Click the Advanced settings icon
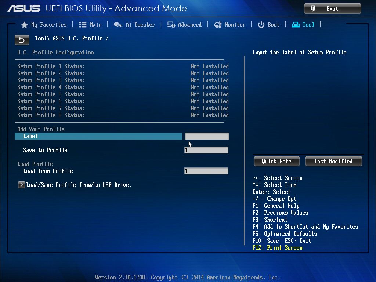This screenshot has width=376, height=282. 171,25
